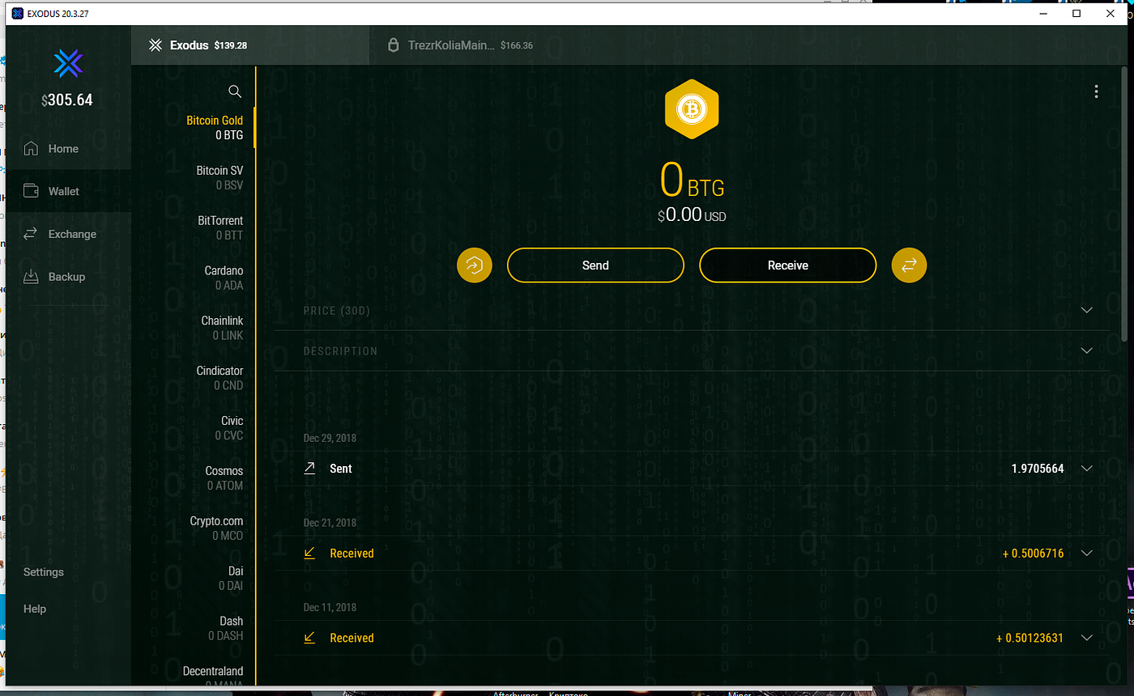Screen dimensions: 1134x696
Task: Click the Dec 29, 2018 date label
Action: 330,438
